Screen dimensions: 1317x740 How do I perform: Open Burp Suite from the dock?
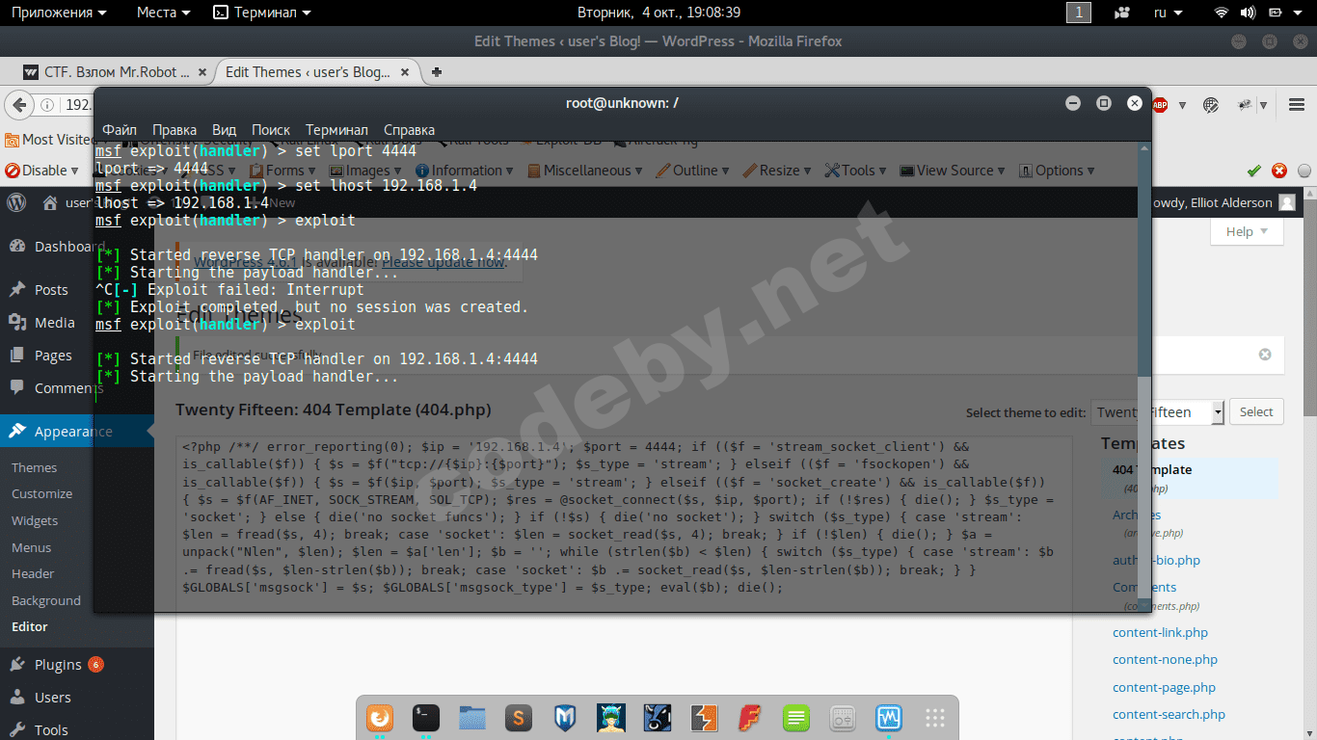(x=704, y=718)
